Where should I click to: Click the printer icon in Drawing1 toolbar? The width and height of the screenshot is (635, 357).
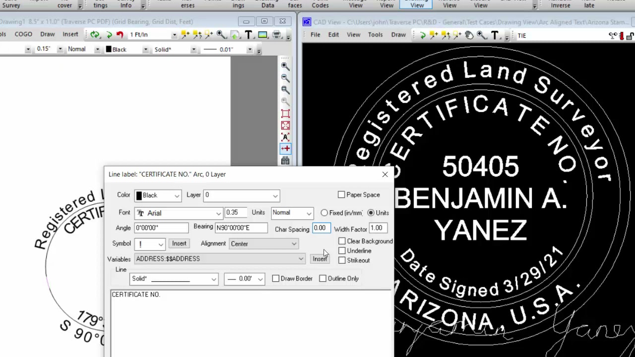coord(276,35)
